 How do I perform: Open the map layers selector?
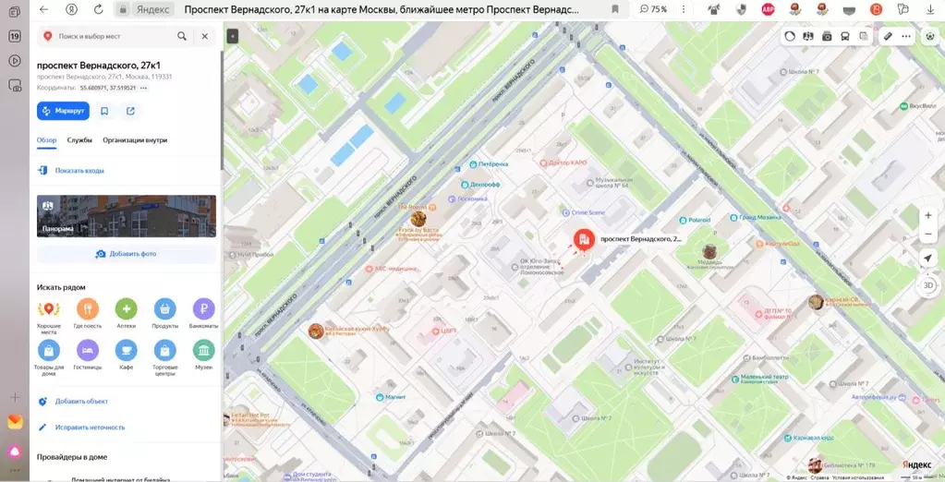pos(864,36)
